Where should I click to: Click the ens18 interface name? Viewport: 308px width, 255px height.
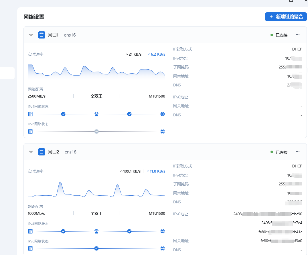(x=70, y=152)
